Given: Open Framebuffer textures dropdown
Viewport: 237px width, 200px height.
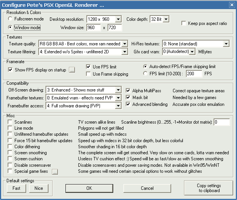Looking at the screenshot, I should (118, 98).
